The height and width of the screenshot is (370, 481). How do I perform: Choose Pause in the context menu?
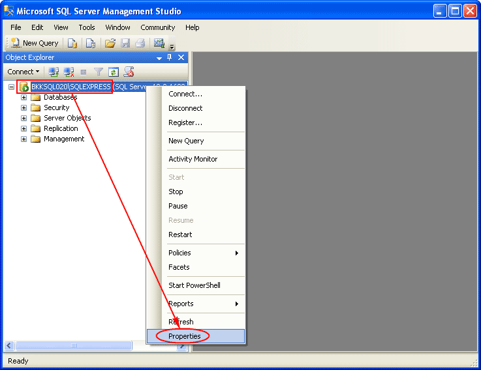point(196,206)
